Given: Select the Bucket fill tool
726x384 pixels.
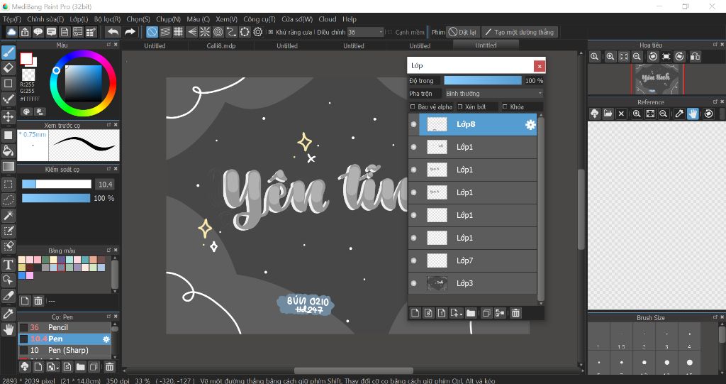Looking at the screenshot, I should tap(9, 150).
